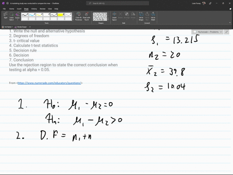Click the OneNote app icon

coord(3,3)
